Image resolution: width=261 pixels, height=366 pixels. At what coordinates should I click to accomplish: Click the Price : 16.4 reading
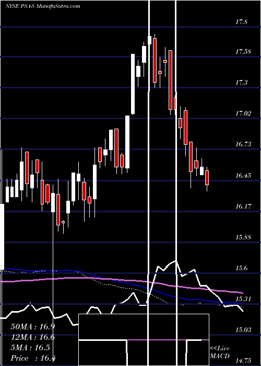[33, 358]
